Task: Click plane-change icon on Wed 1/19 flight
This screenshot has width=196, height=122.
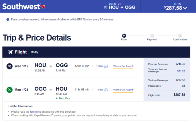Action: coord(106,66)
